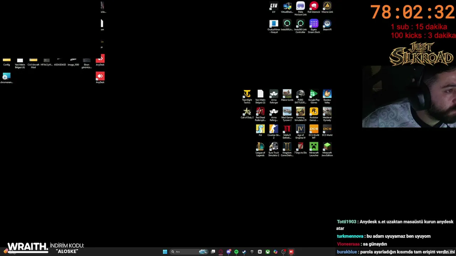Open the Rockstar Games launcher shortcut
The height and width of the screenshot is (256, 456).
pos(314,114)
